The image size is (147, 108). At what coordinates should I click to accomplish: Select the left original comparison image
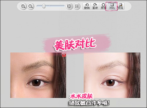38,75
